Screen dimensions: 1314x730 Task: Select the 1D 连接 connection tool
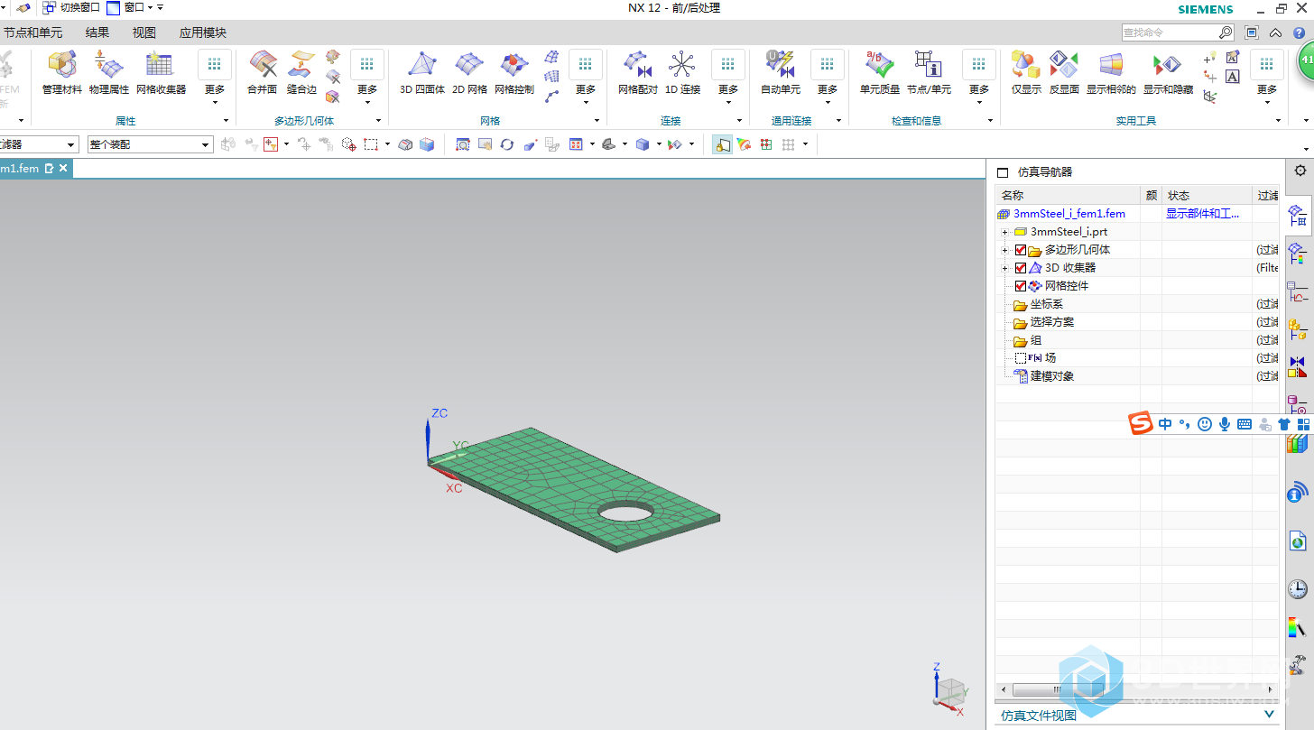(682, 73)
